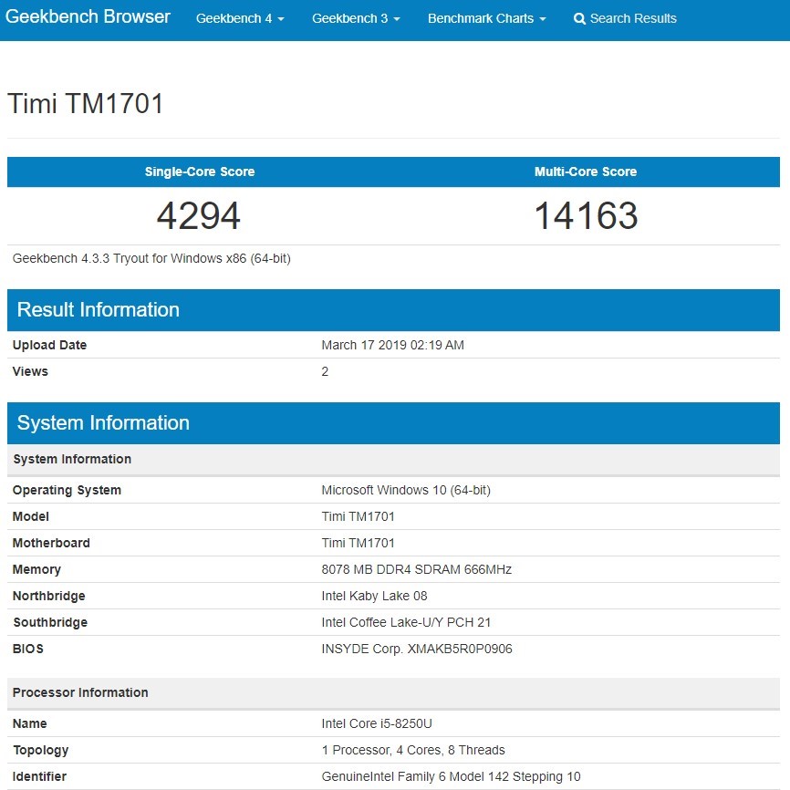790x790 pixels.
Task: Select the Model value Timi TM1701
Action: click(358, 516)
